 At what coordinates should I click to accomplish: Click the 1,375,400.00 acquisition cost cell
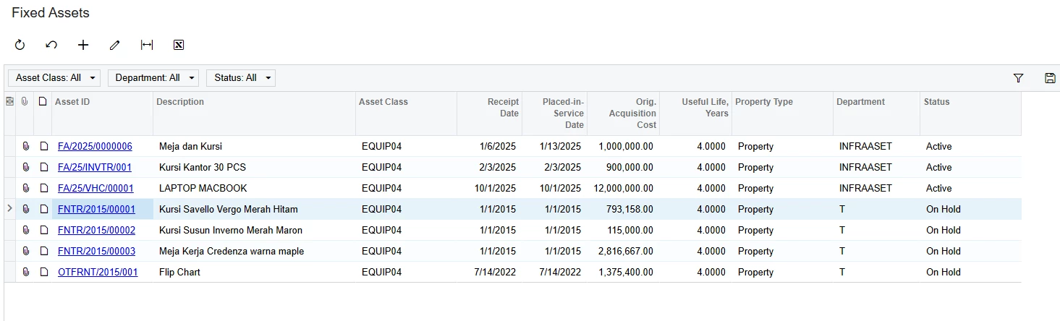(x=623, y=273)
